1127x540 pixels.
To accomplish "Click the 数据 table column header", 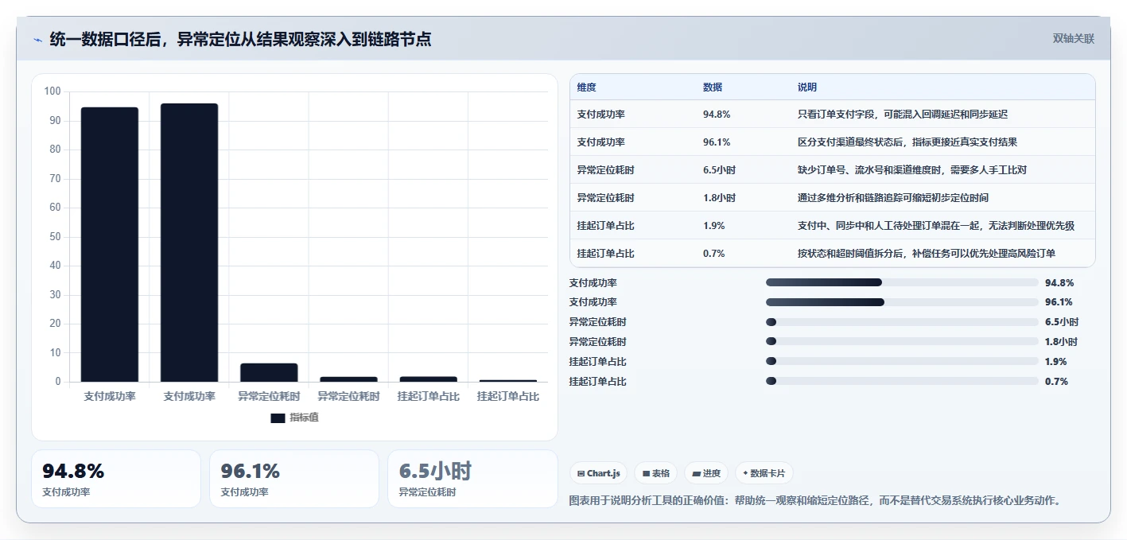I will tap(713, 87).
